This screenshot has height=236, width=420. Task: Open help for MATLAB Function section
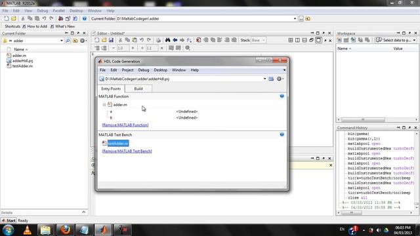click(282, 96)
